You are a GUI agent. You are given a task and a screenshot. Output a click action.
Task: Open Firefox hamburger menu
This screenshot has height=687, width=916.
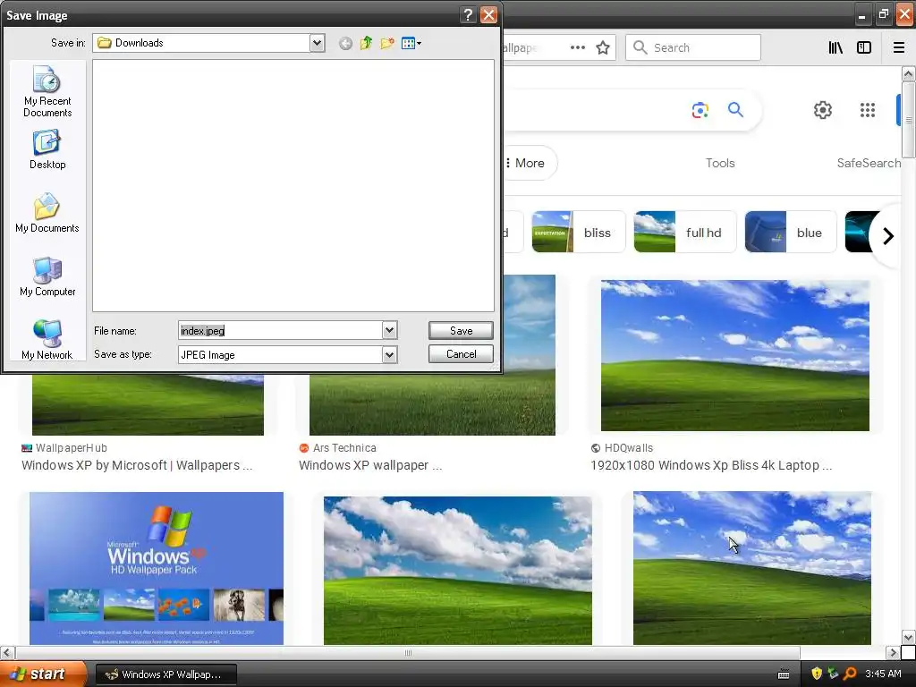pos(899,47)
